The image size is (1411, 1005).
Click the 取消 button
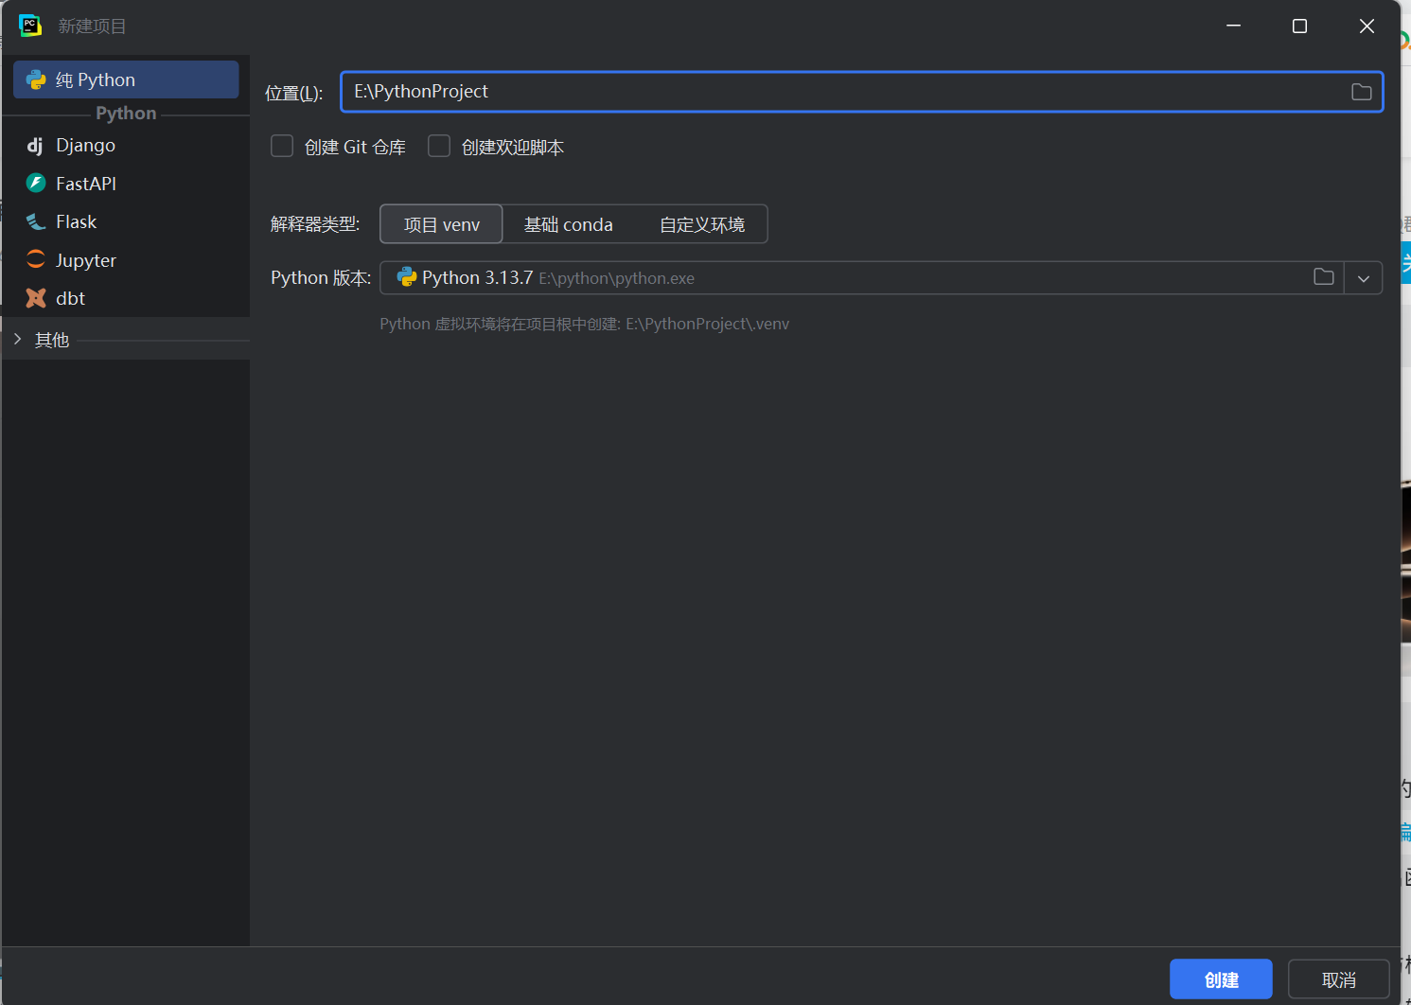click(1339, 979)
